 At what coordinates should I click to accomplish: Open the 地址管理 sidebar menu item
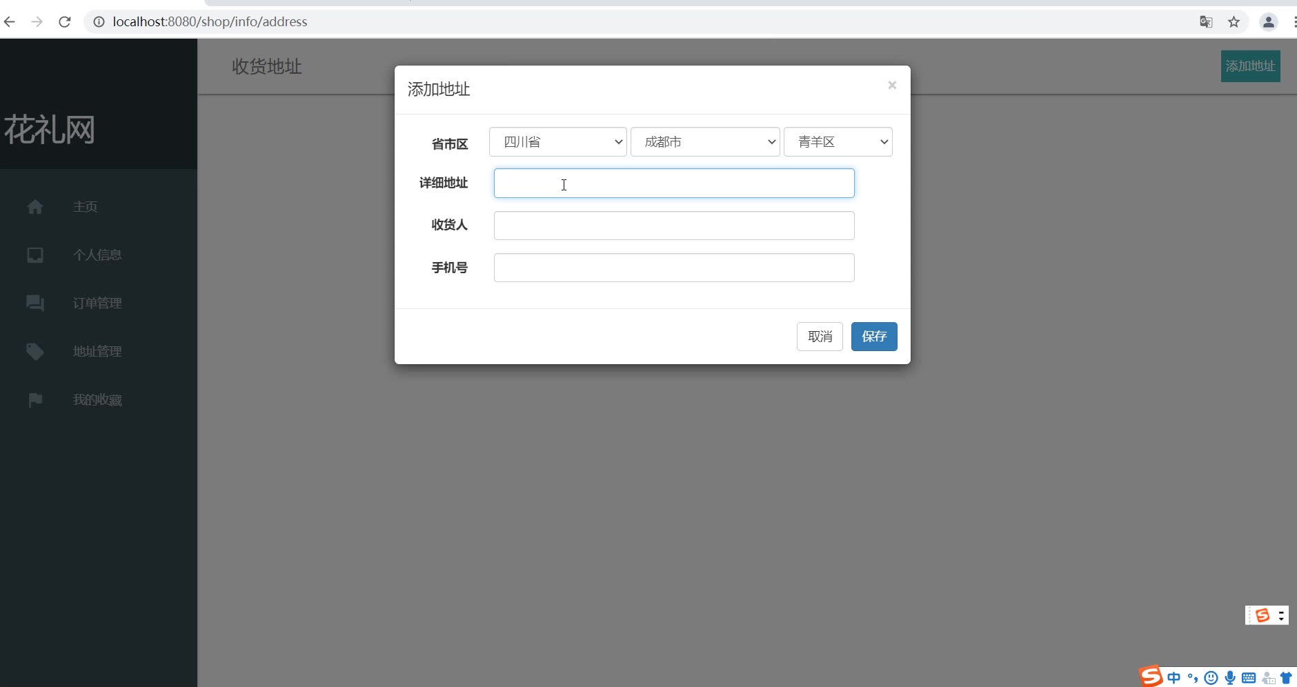coord(99,352)
